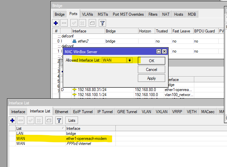Screen dimensions: 227x167
Task: Disable selected item in Bridge toolbar
Action: coord(82,23)
